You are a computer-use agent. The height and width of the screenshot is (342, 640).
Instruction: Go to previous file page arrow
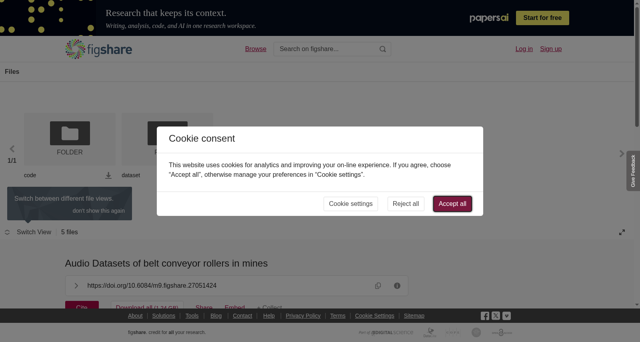[x=12, y=149]
